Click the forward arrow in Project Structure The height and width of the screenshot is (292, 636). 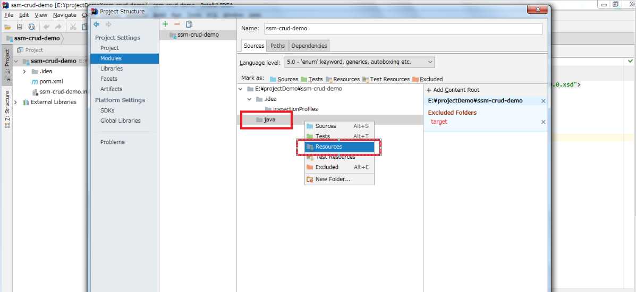point(108,24)
